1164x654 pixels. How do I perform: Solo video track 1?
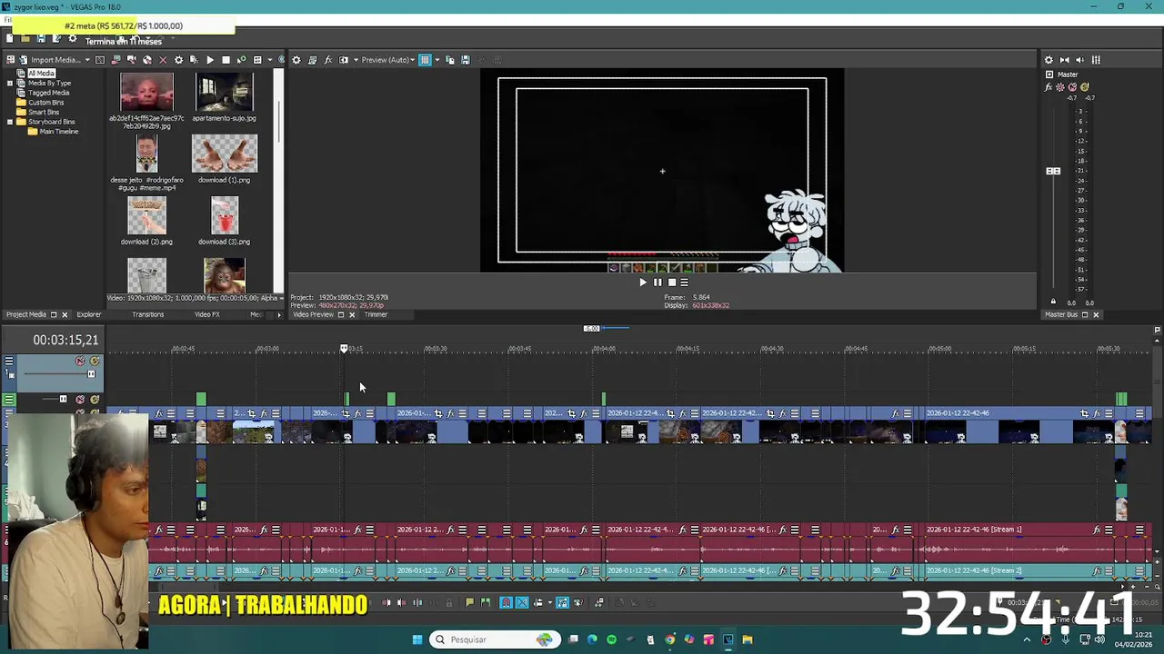click(95, 361)
